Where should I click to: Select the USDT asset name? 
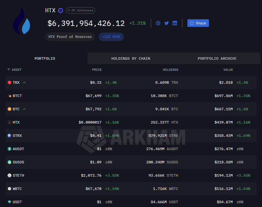tap(17, 202)
